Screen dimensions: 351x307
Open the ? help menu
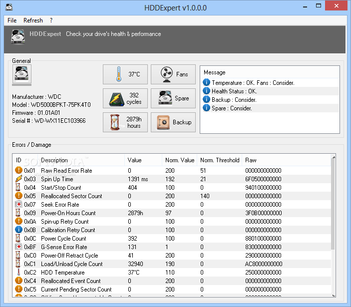pyautogui.click(x=51, y=20)
